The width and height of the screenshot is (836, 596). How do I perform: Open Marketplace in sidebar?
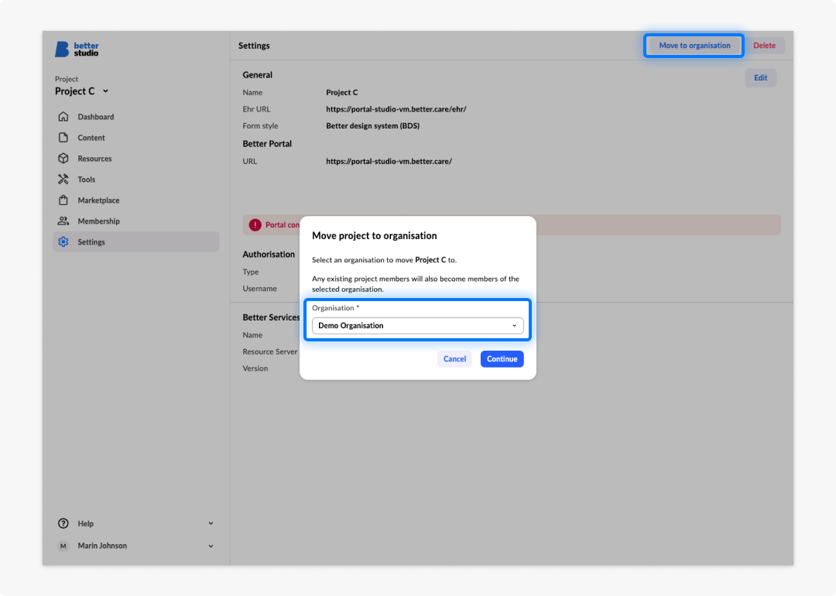[136, 200]
